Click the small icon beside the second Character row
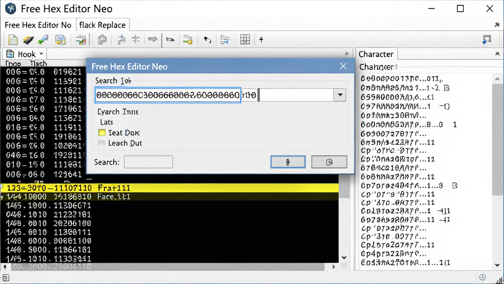The height and width of the screenshot is (284, 504). (x=446, y=88)
